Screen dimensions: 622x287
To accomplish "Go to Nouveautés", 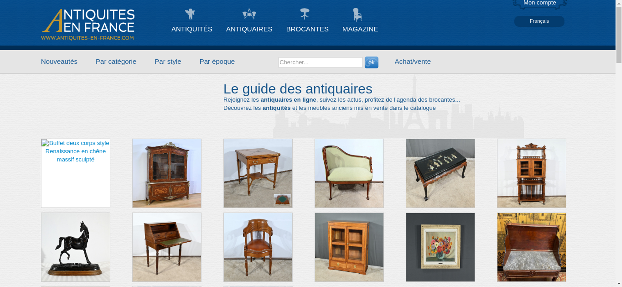I will coord(59,62).
